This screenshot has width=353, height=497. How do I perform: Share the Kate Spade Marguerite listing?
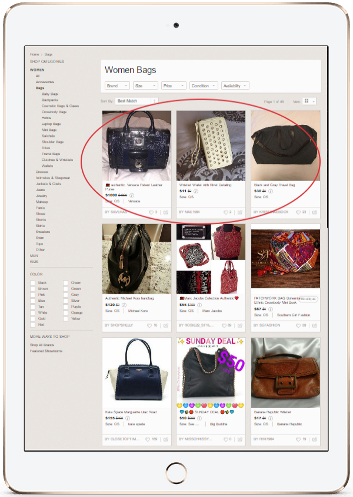coord(166,439)
